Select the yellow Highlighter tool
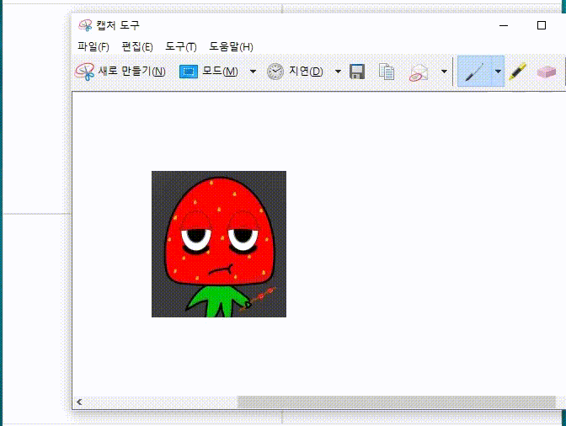 pos(517,71)
